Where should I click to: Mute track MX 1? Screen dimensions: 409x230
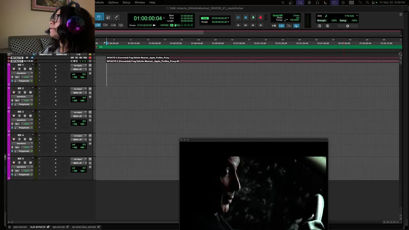(x=30, y=69)
